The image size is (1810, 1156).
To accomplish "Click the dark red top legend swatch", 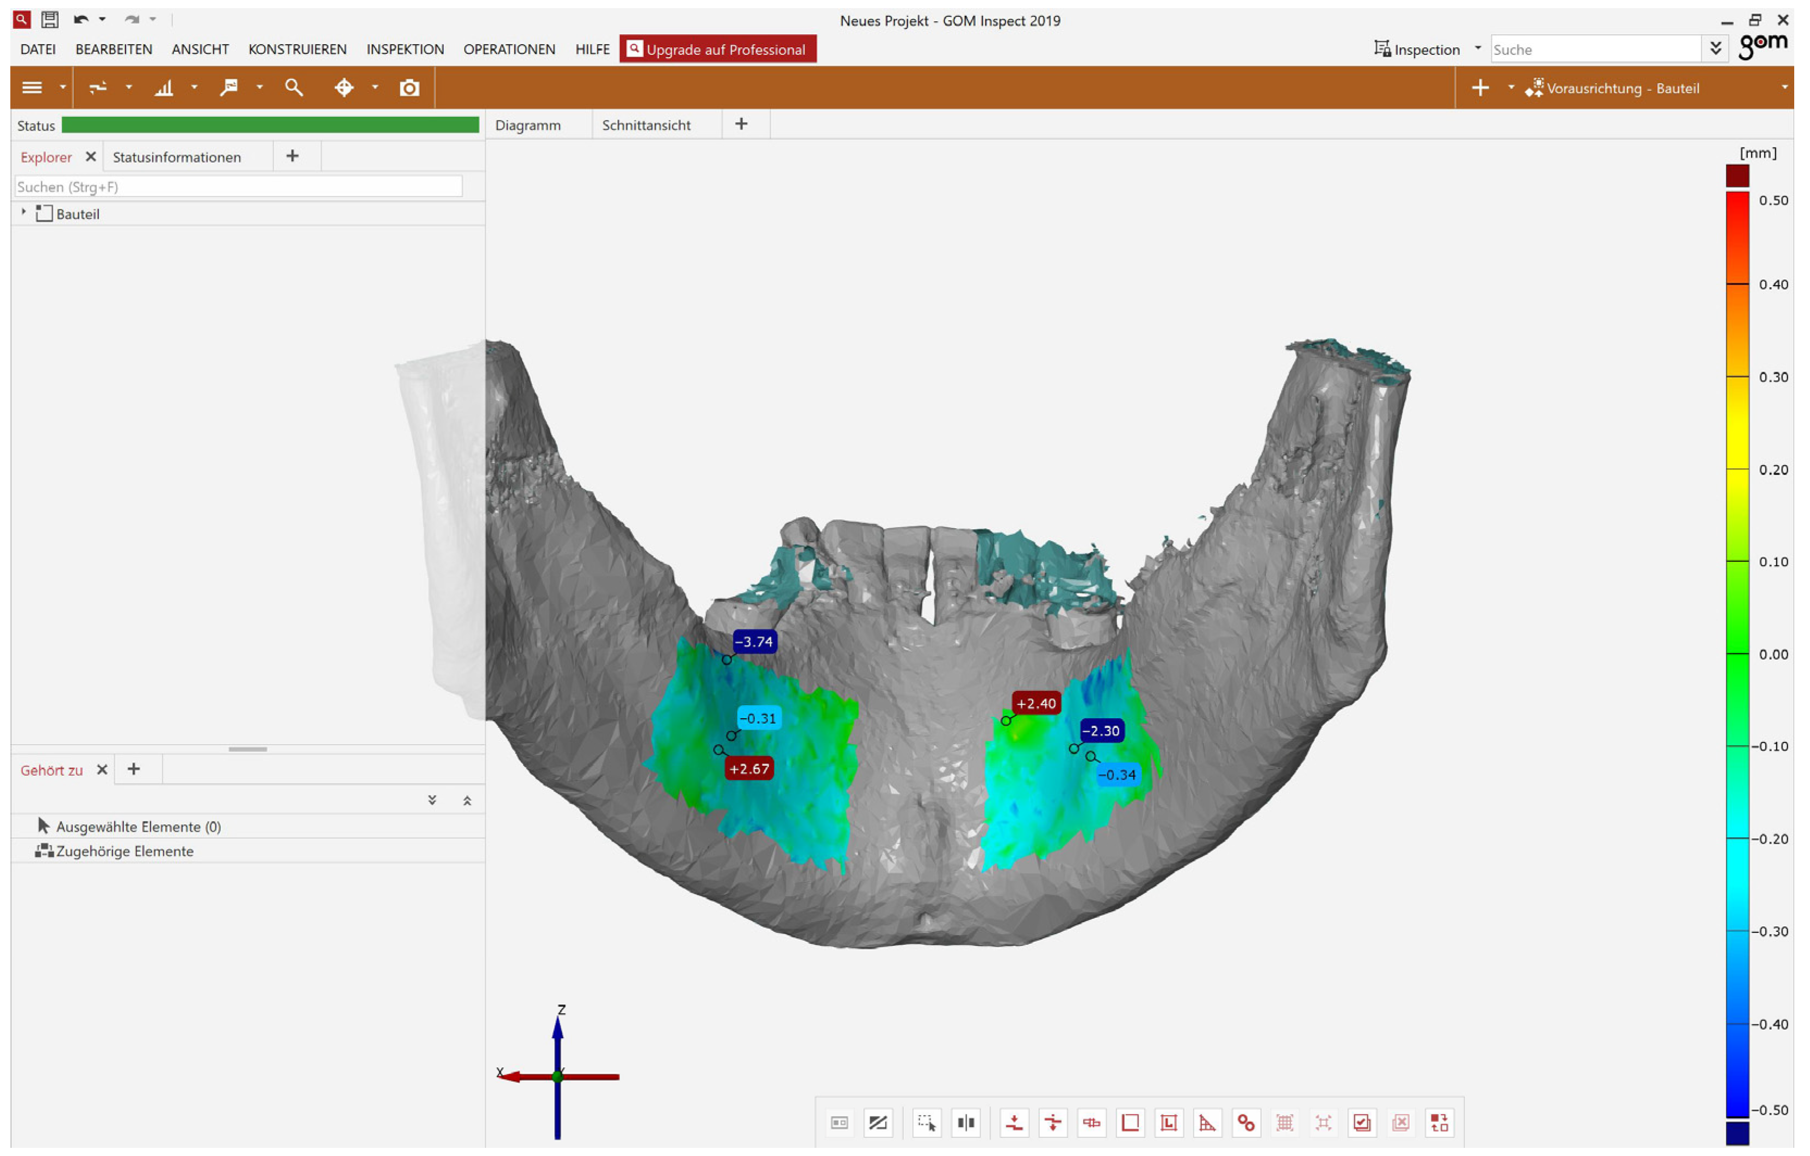I will [x=1737, y=175].
